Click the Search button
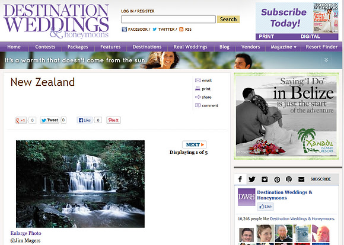Screen dimensions: 344x245 coord(228,20)
